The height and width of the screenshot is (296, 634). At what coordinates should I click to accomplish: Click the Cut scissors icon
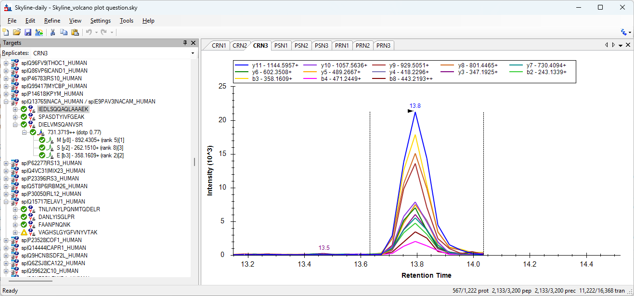(x=53, y=32)
